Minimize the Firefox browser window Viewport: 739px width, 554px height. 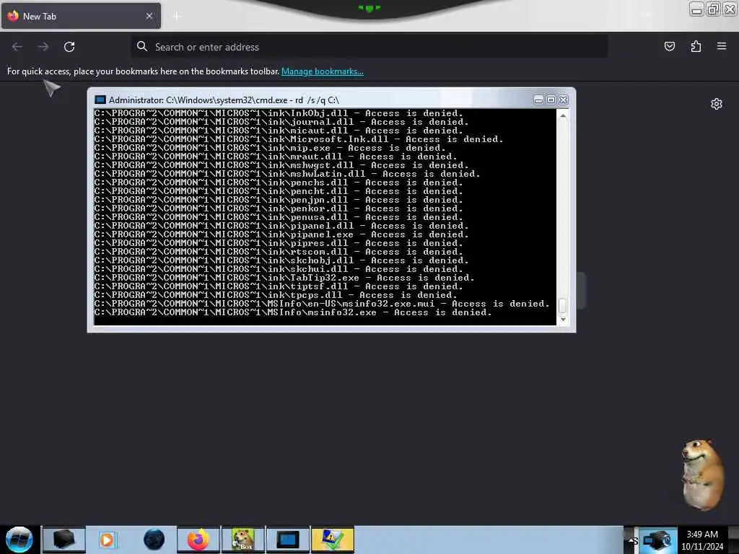696,9
